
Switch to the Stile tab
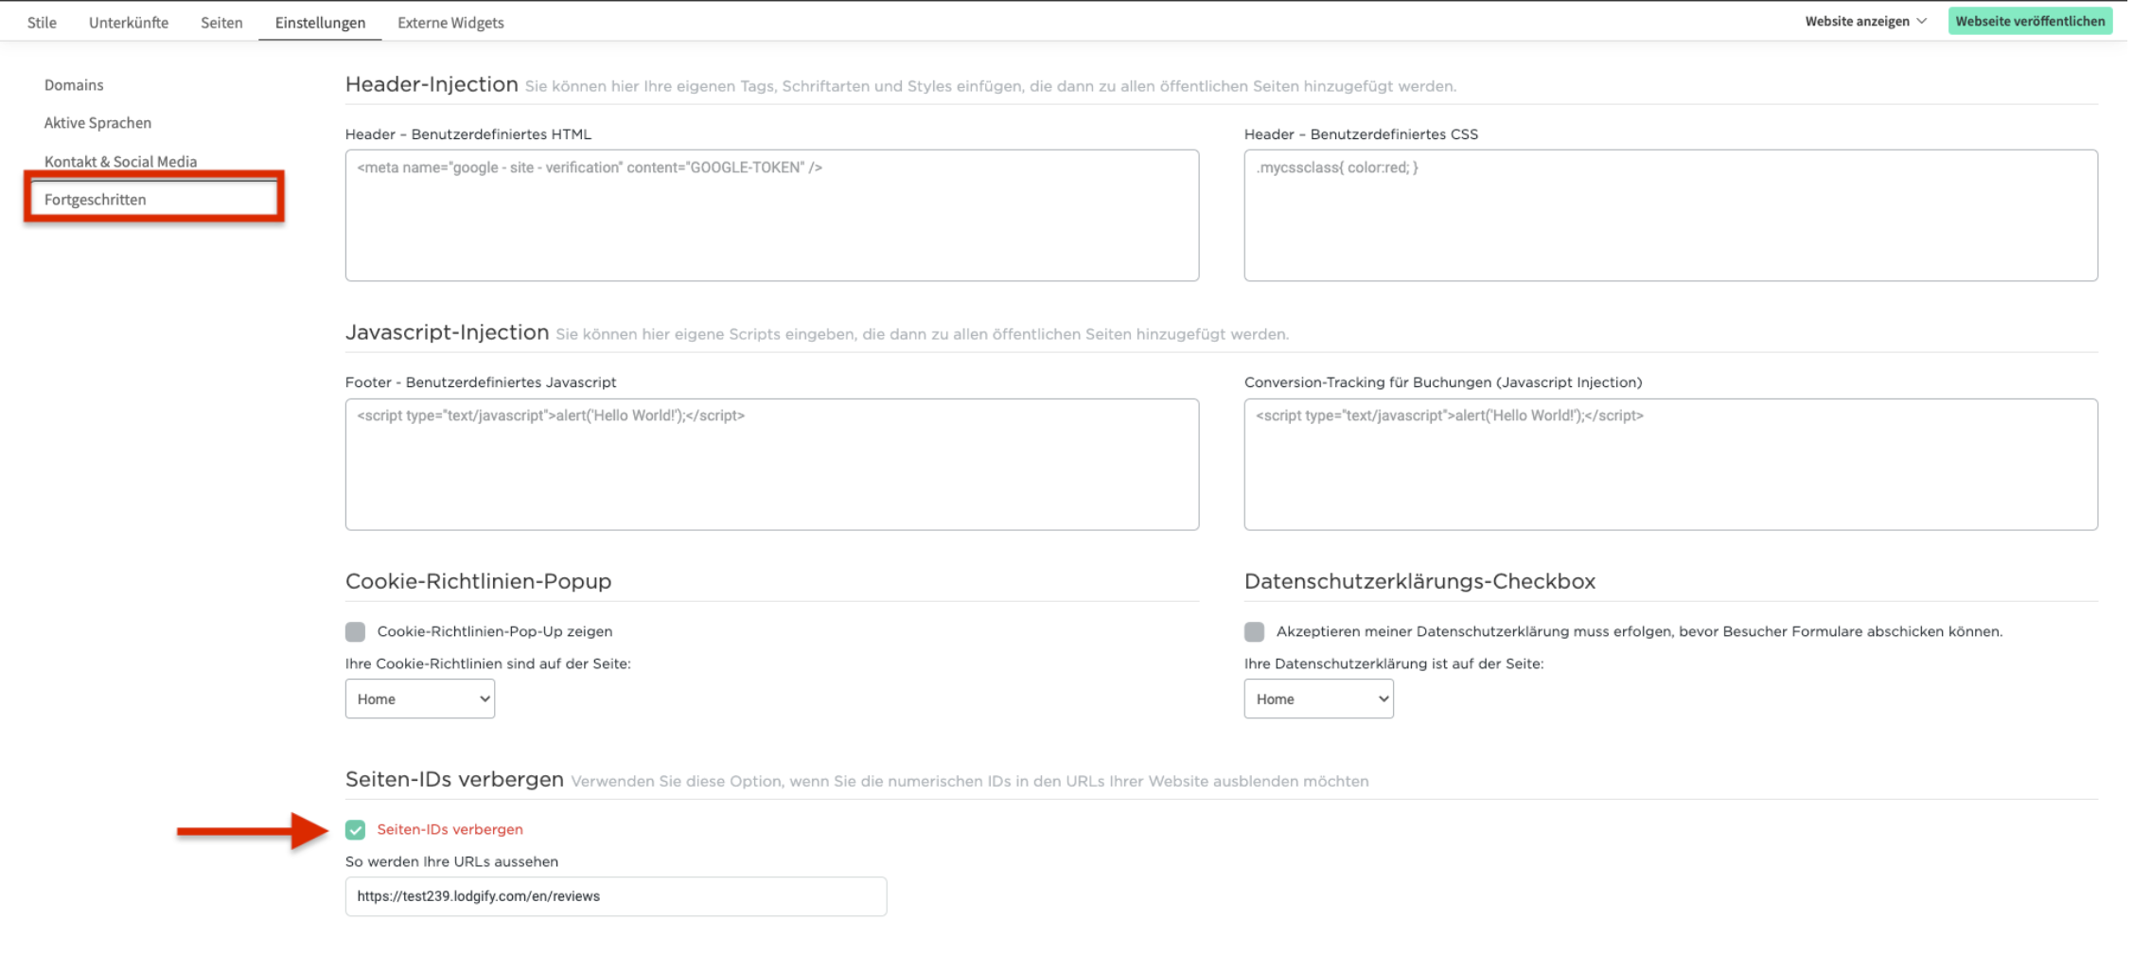point(42,22)
